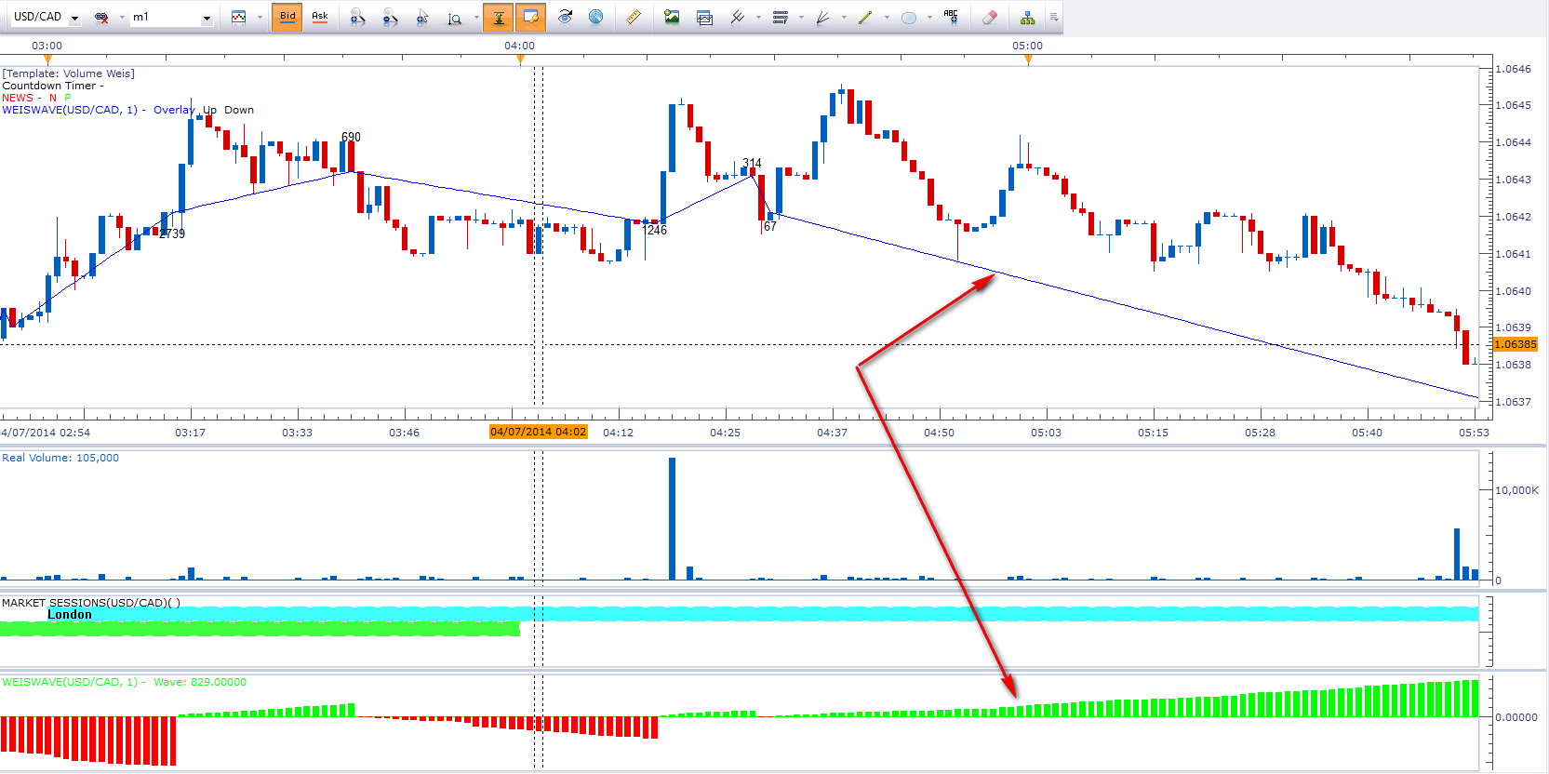Viewport: 1549px width, 774px height.
Task: Toggle the vertical auto-scale button
Action: point(499,17)
